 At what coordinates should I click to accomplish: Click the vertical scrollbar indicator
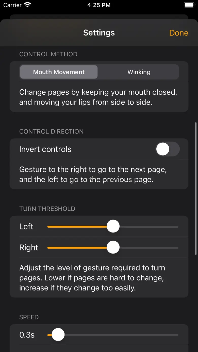[x=196, y=188]
